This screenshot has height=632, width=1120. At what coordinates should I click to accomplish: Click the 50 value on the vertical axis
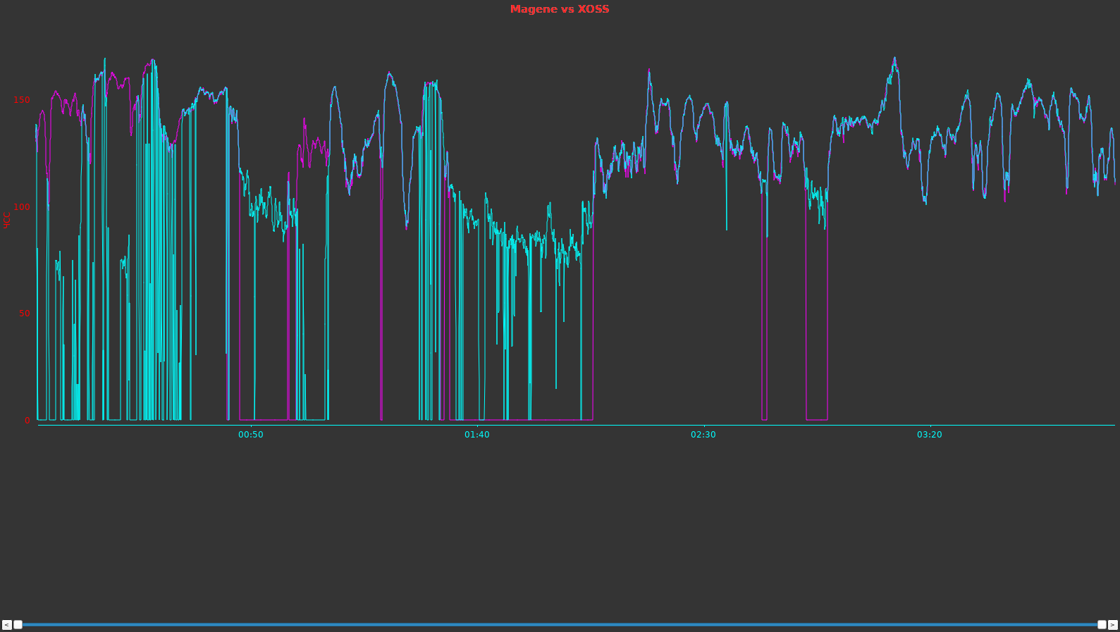coord(25,314)
